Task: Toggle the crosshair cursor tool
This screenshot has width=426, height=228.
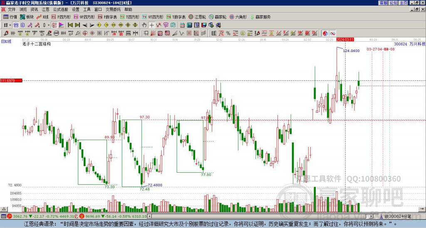Action: [x=151, y=25]
